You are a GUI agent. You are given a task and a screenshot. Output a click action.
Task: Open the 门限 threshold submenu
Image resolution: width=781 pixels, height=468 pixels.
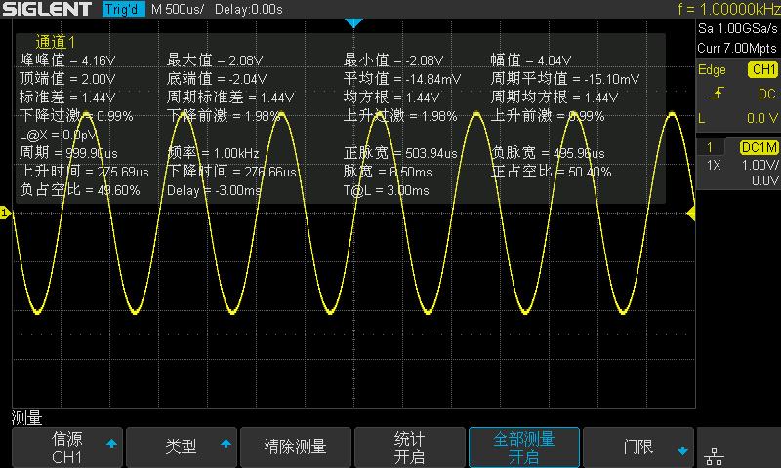coord(638,448)
